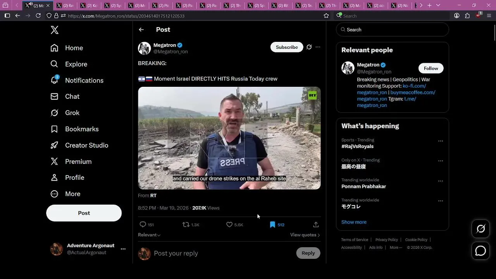Follow Megatron in Relevant people
Image resolution: width=496 pixels, height=279 pixels.
[x=431, y=69]
